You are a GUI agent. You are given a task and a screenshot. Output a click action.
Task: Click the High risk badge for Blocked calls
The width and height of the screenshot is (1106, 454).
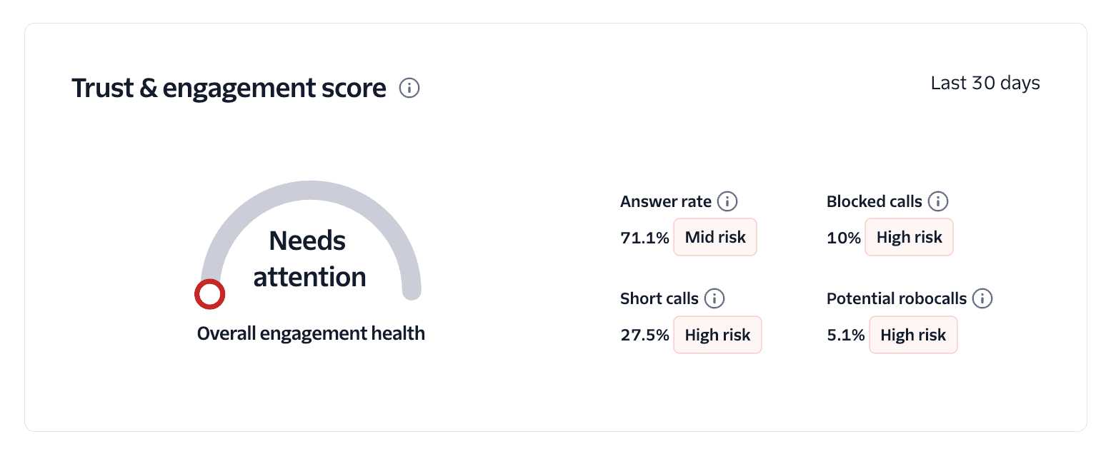pos(909,237)
